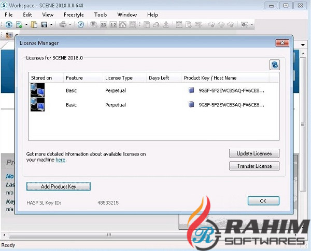
Task: Open the Window menu
Action: 127,15
